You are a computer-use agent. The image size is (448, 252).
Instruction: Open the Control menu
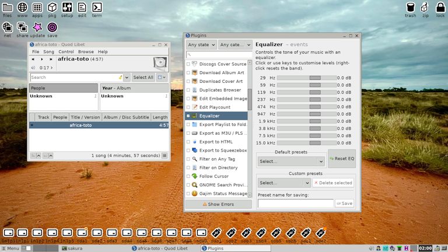[x=66, y=52]
